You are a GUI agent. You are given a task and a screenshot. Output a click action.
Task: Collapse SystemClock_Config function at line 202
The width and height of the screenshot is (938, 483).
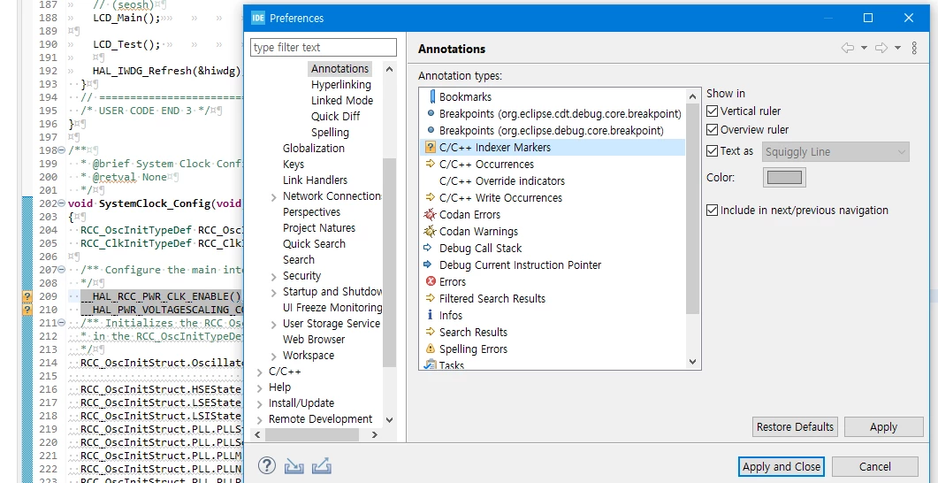pyautogui.click(x=61, y=203)
